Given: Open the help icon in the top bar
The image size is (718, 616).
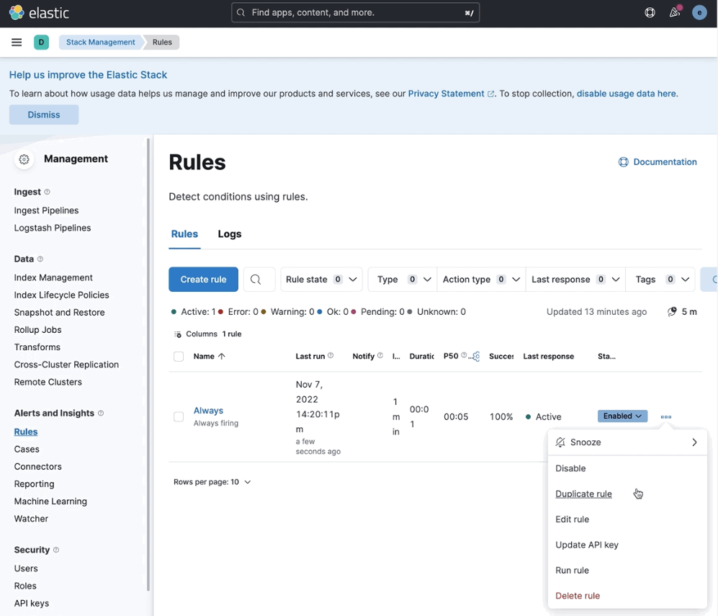Looking at the screenshot, I should [x=649, y=12].
